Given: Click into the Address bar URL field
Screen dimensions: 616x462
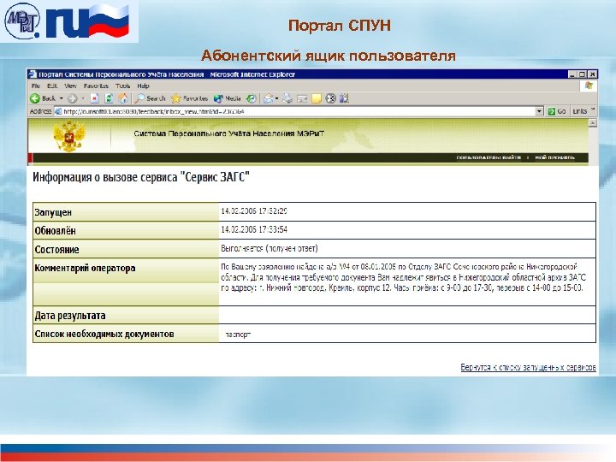Looking at the screenshot, I should (x=299, y=111).
